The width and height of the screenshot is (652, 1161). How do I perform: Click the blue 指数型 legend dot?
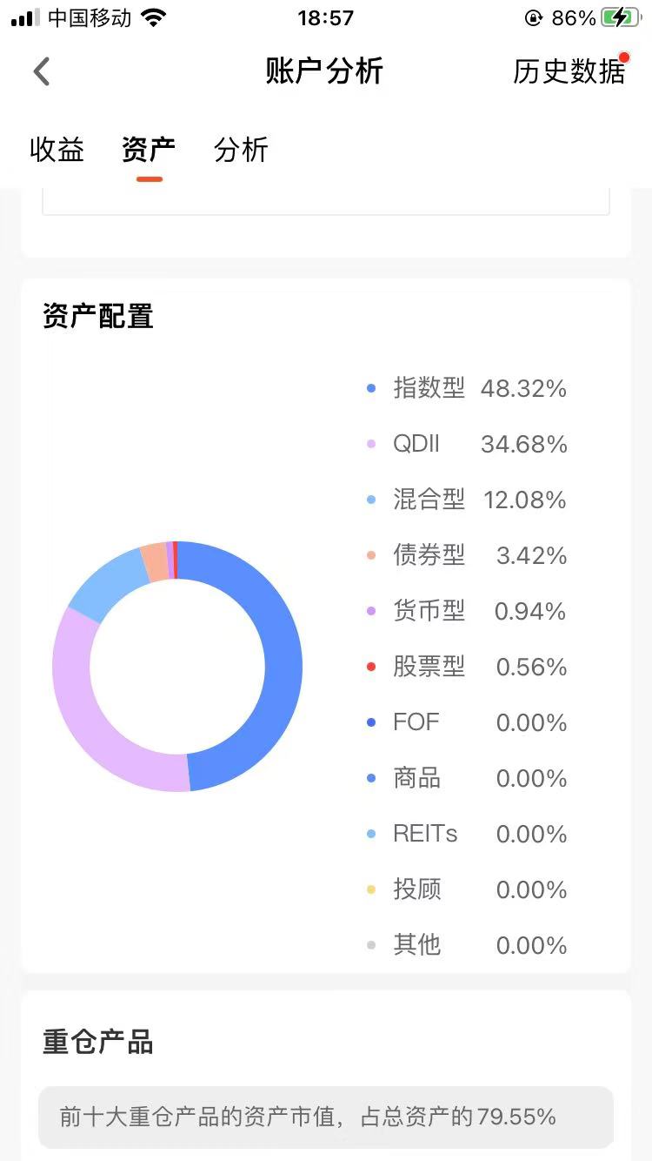[371, 389]
